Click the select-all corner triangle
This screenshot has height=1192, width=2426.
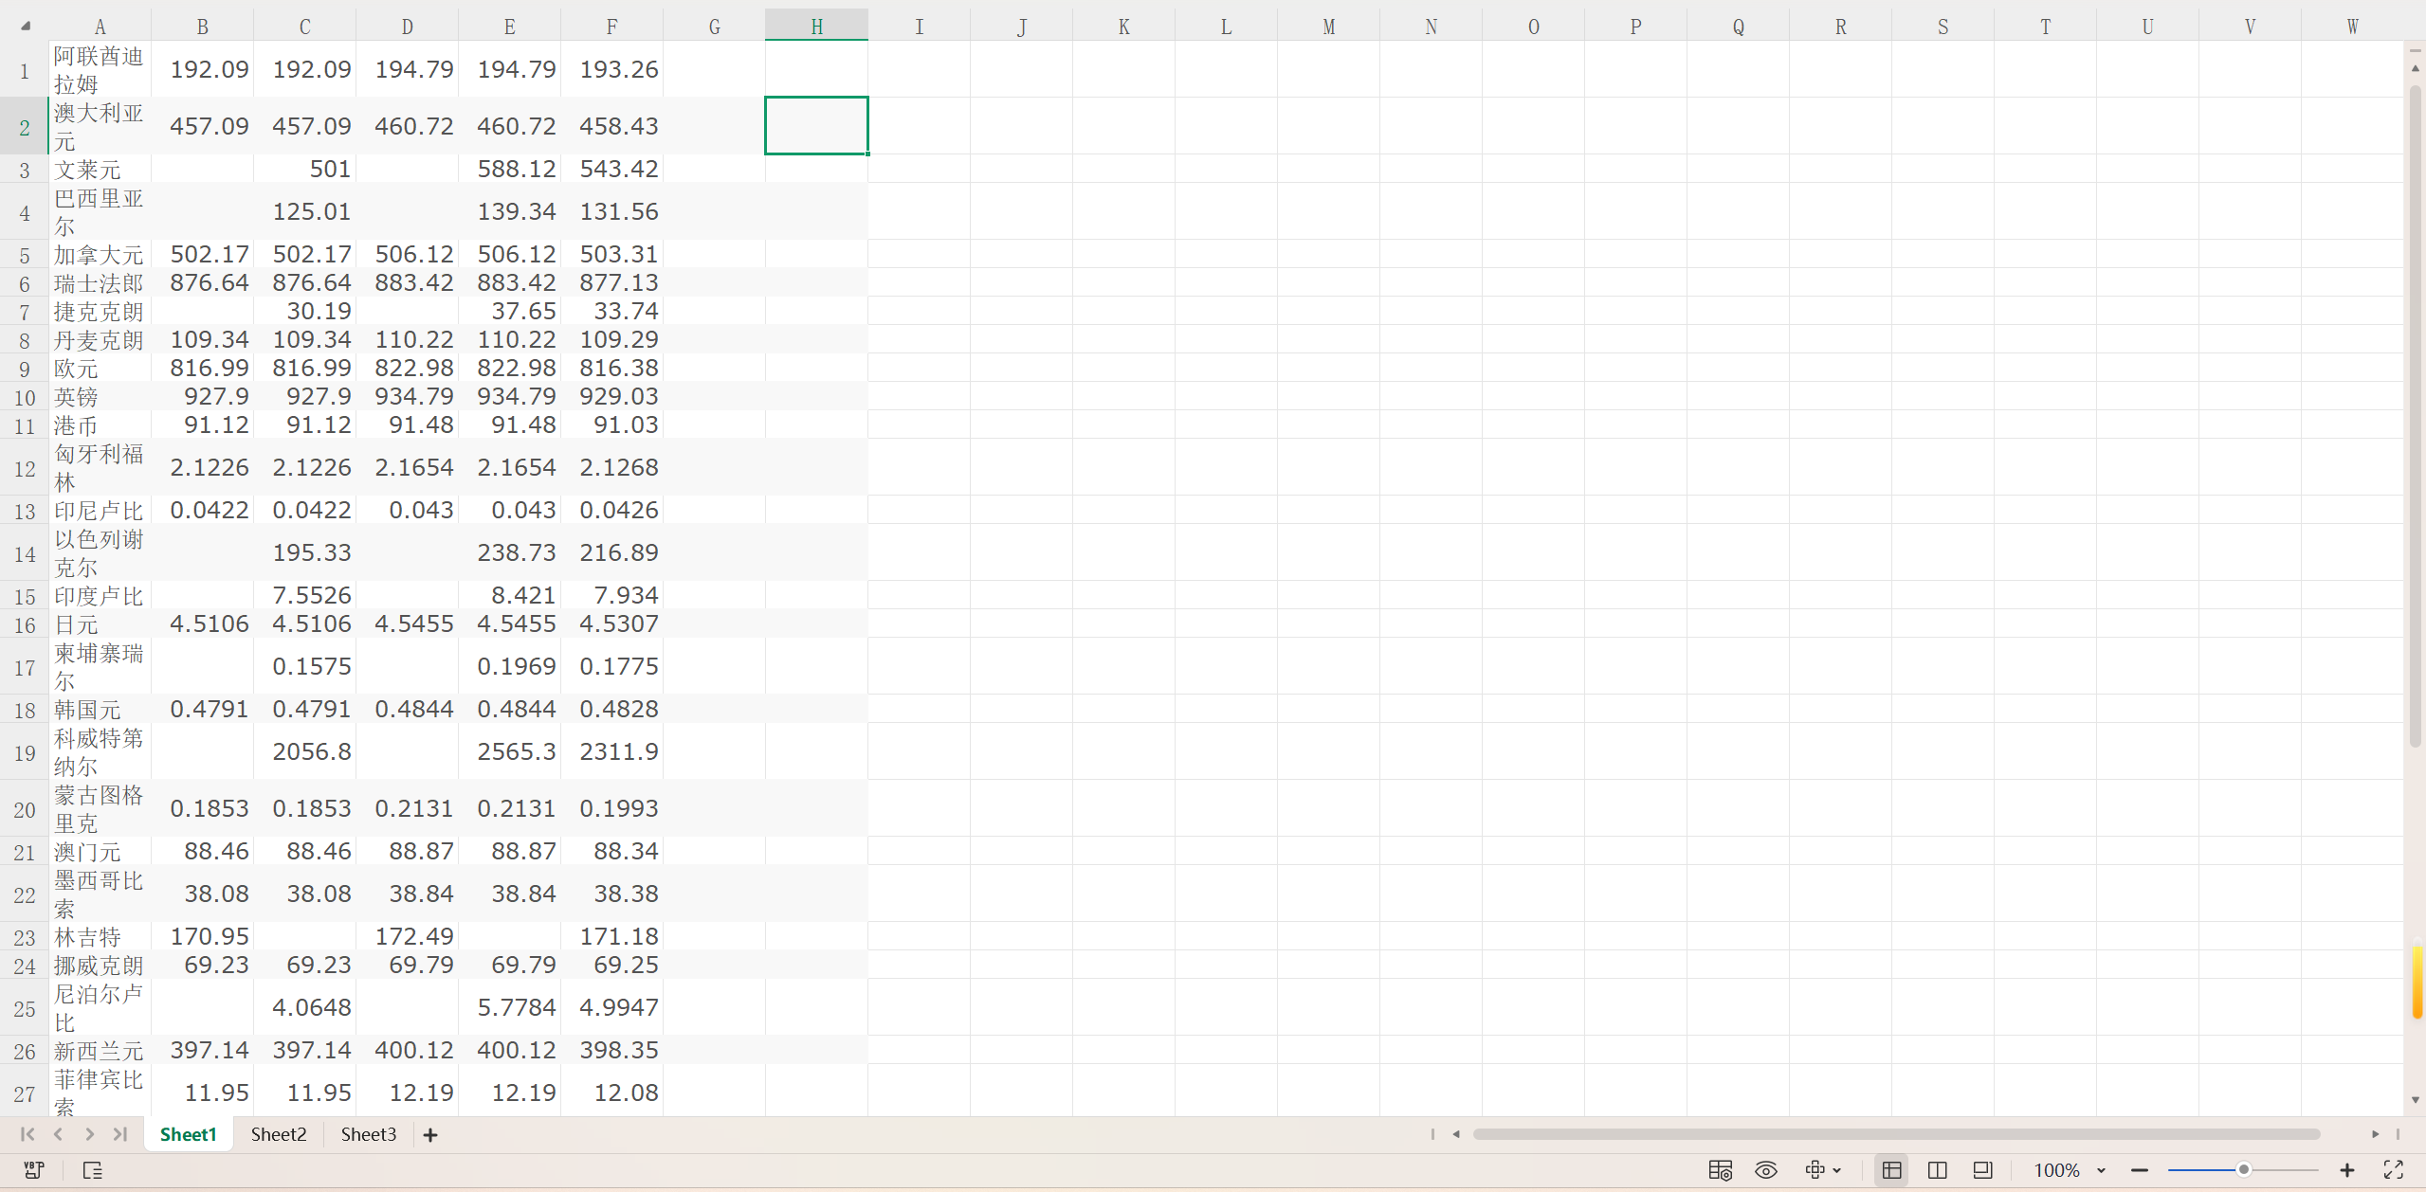pos(26,27)
